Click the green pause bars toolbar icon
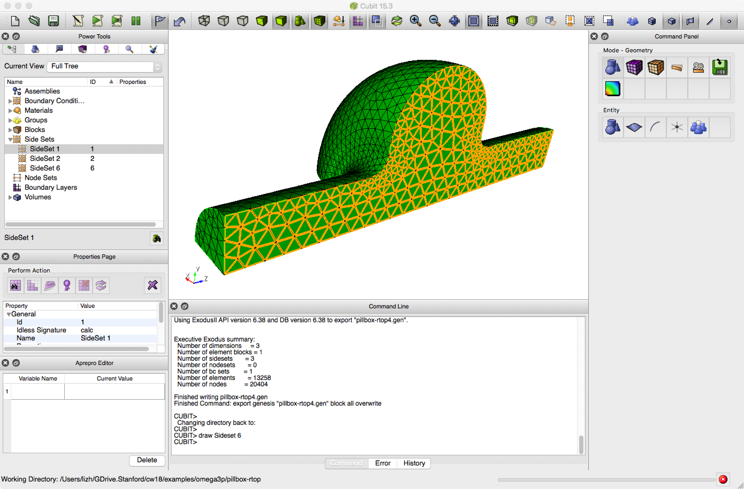744x489 pixels. pos(136,21)
